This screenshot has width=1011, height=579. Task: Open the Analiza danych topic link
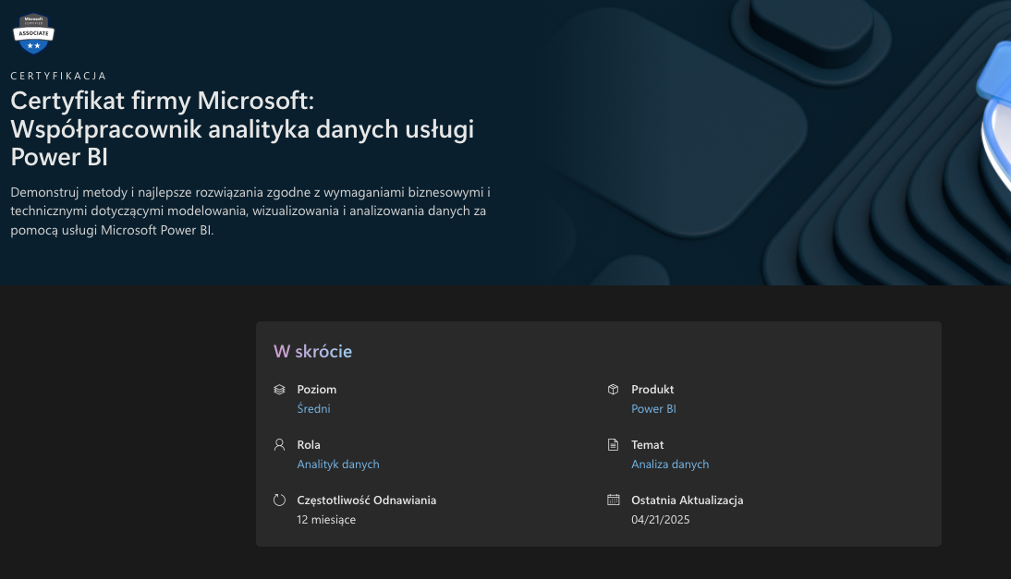tap(670, 464)
